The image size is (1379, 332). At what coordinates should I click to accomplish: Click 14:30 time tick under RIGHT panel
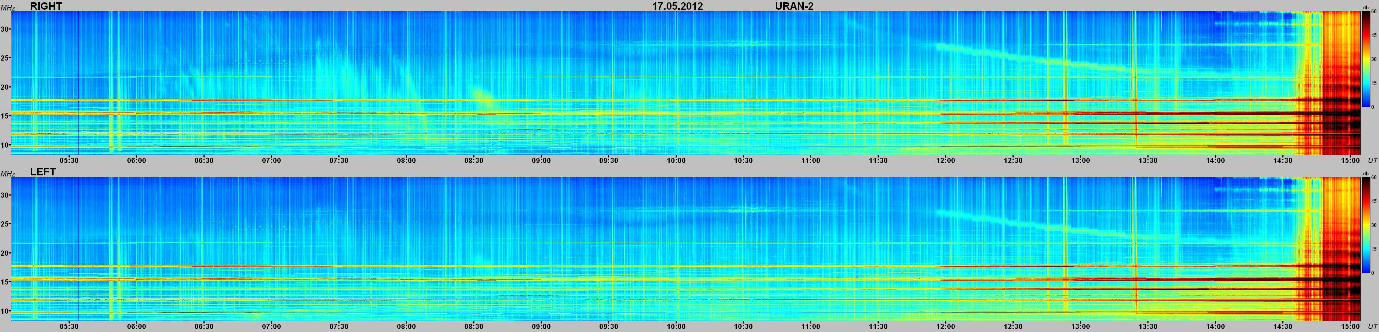tap(1283, 160)
